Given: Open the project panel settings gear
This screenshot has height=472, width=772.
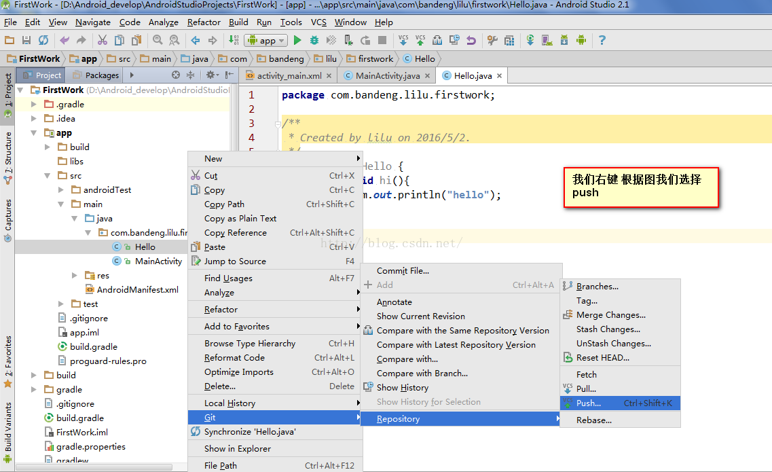Looking at the screenshot, I should click(x=210, y=75).
